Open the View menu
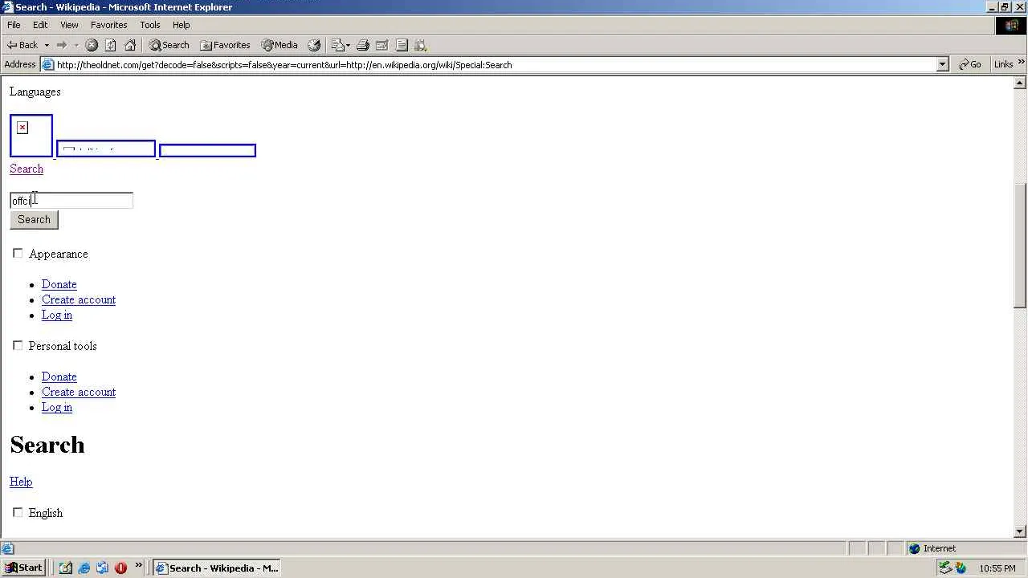This screenshot has width=1028, height=578. pos(69,25)
